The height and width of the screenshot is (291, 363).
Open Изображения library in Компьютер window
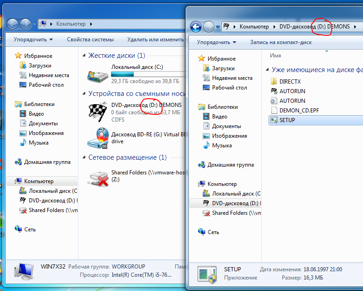[x=46, y=133]
